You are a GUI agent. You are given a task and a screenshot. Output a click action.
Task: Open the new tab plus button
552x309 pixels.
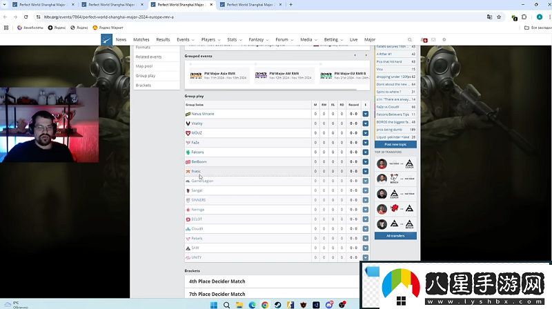(x=290, y=5)
